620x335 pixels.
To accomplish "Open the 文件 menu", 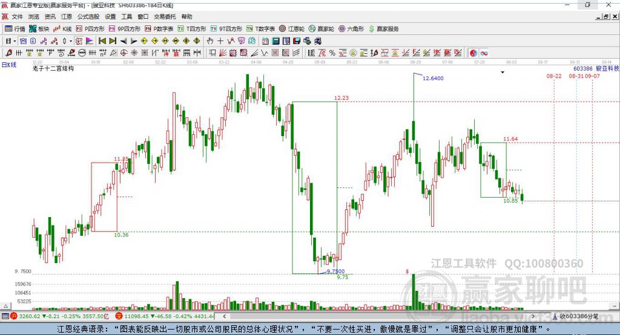I will (x=17, y=16).
